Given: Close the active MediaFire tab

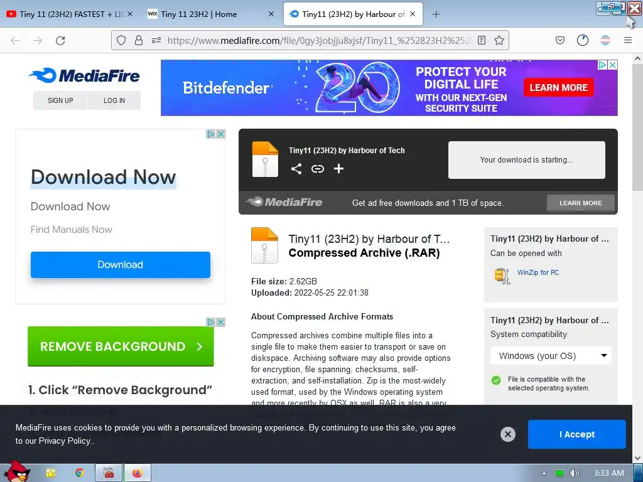Looking at the screenshot, I should (413, 14).
